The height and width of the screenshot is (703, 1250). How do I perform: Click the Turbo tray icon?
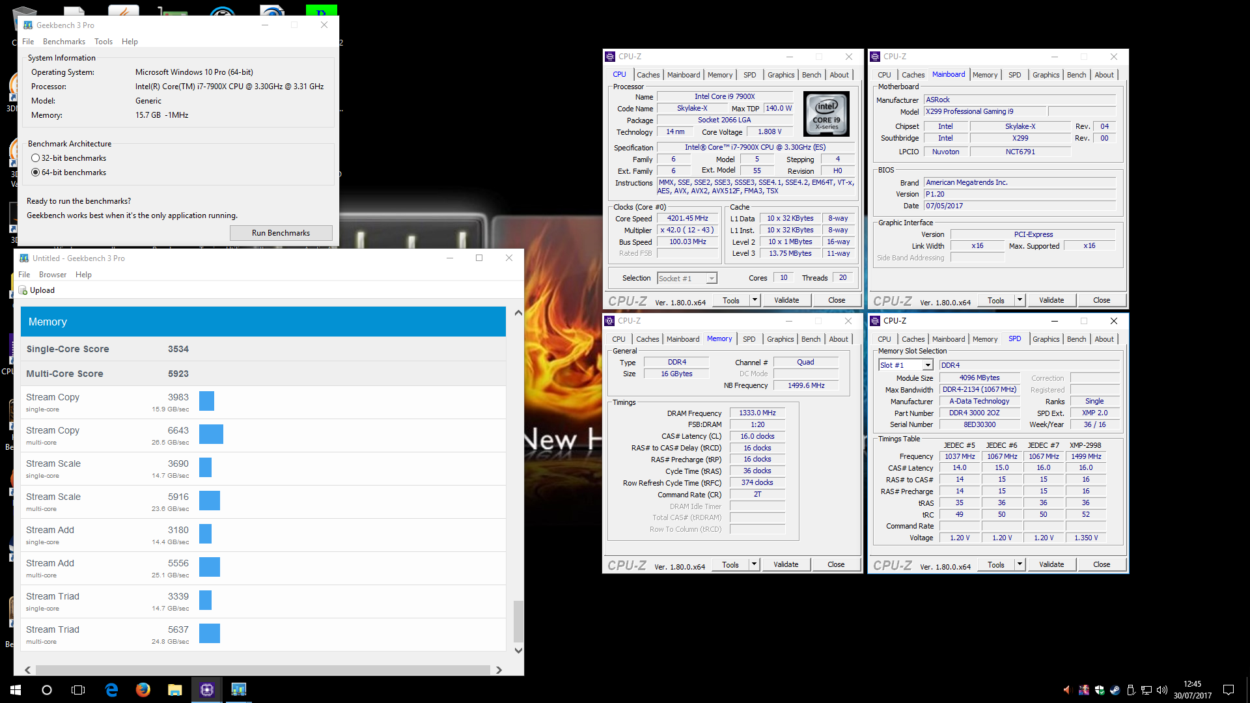1084,690
